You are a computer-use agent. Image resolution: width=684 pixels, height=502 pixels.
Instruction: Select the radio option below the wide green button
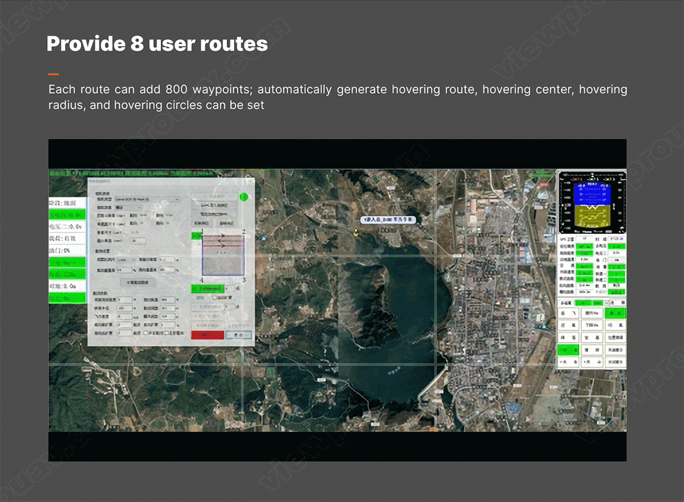pos(214,297)
